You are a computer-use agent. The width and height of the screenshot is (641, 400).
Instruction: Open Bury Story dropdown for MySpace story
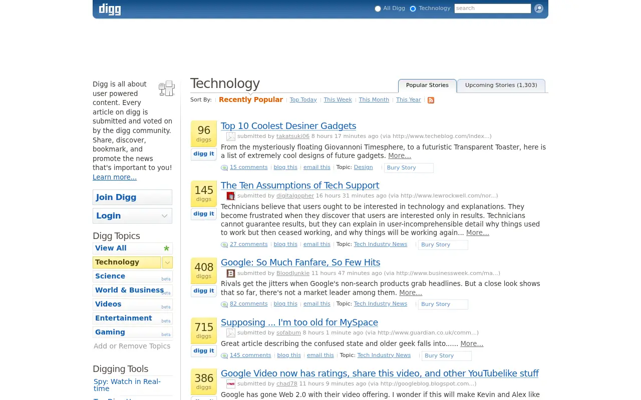[447, 356]
